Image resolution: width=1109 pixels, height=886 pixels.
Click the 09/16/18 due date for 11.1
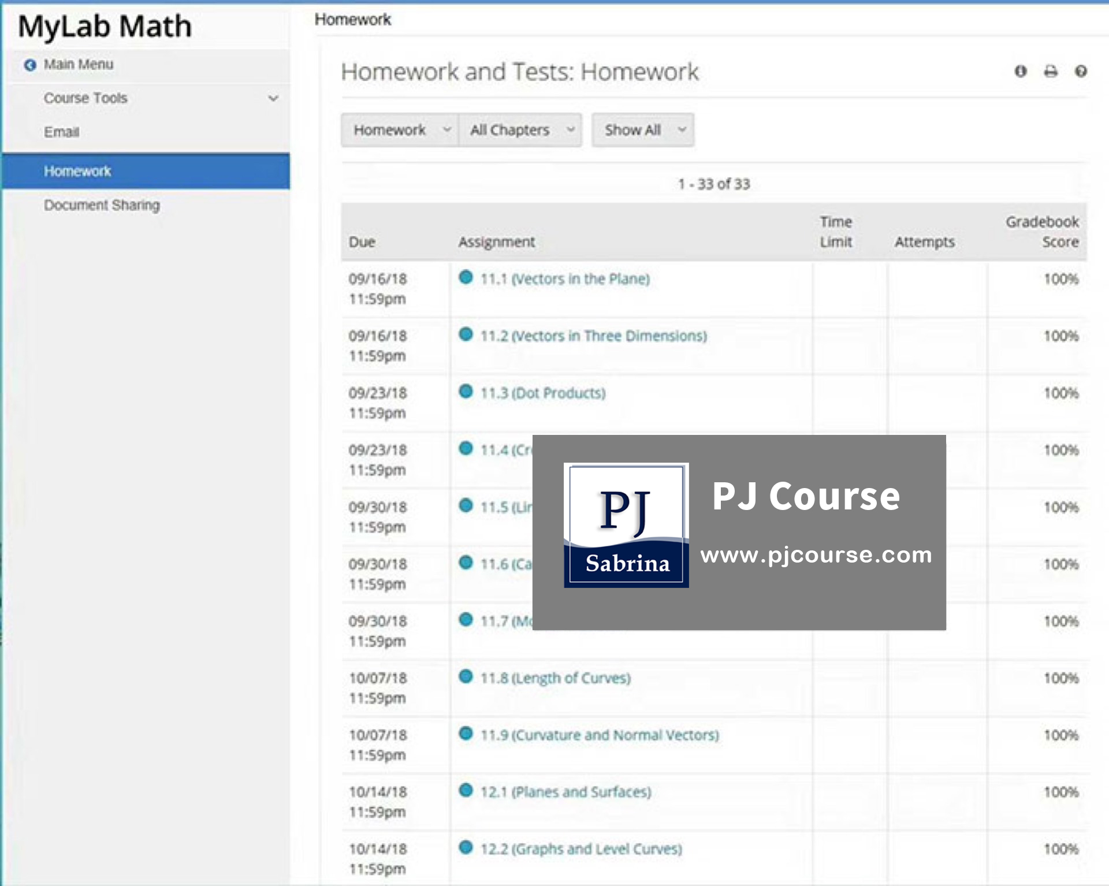[x=378, y=279]
